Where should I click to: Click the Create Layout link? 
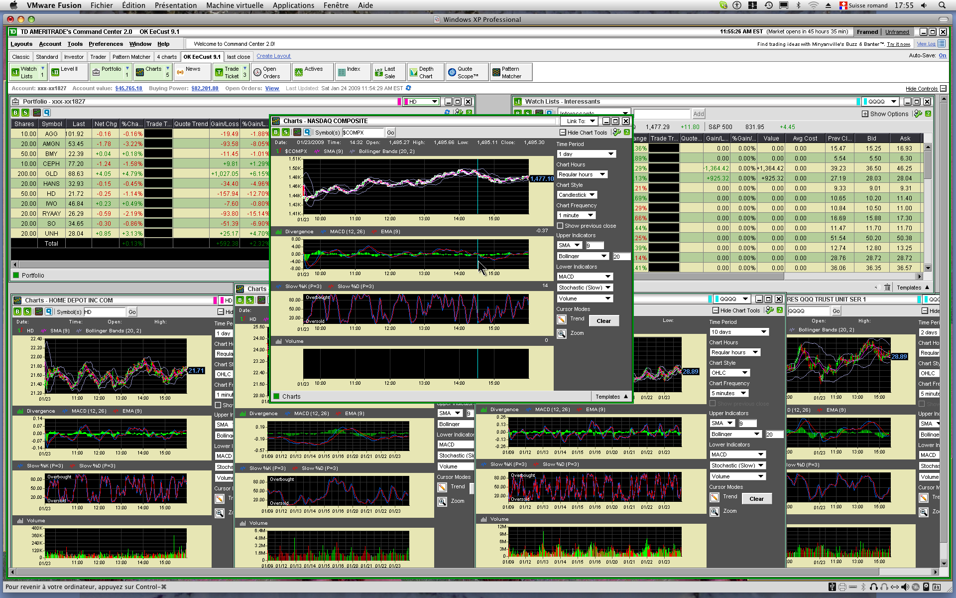coord(273,56)
